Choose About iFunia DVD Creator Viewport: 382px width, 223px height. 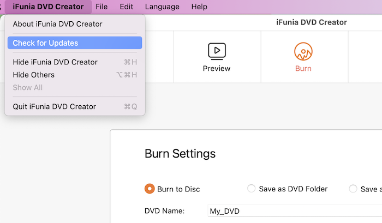(57, 24)
